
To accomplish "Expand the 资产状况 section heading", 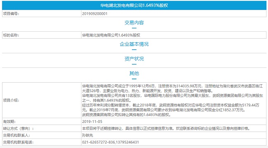I will (x=134, y=59).
